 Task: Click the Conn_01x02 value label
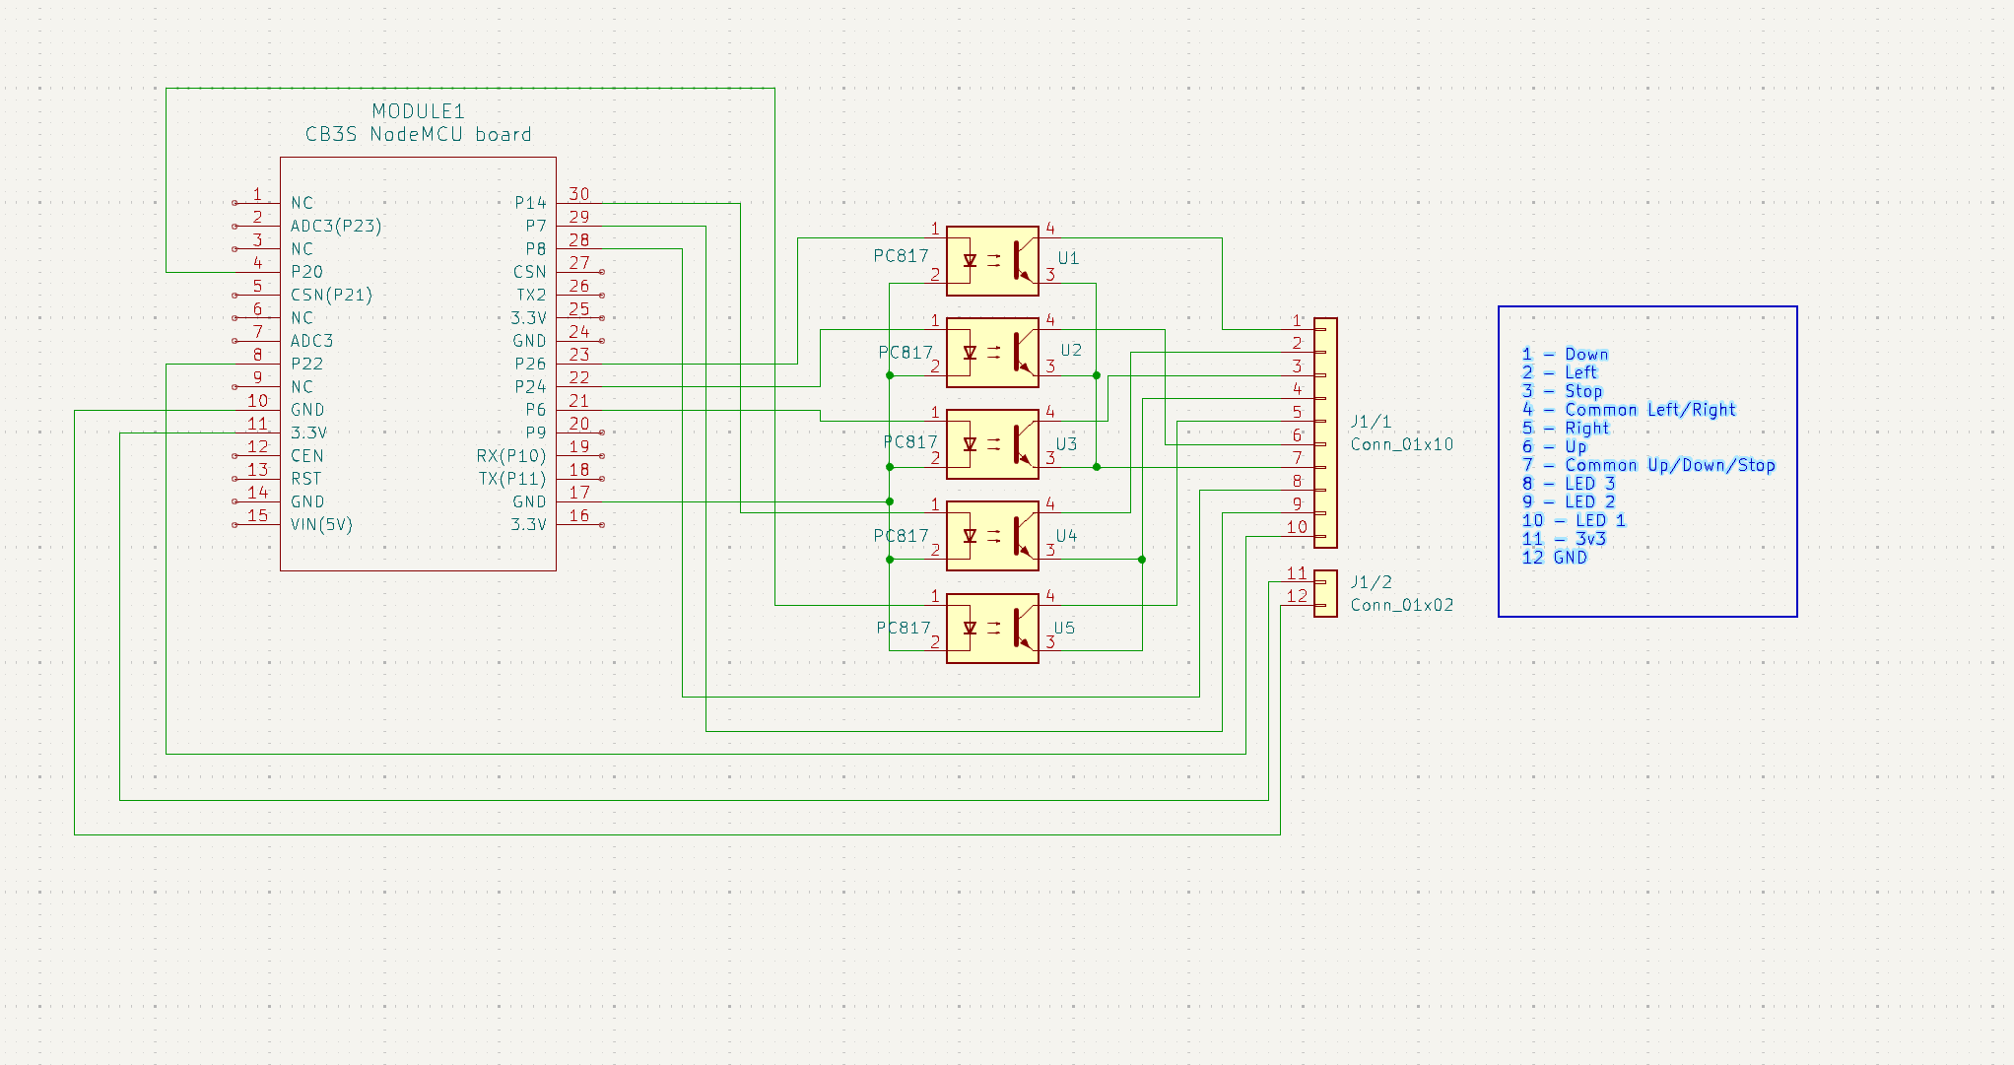click(1401, 605)
